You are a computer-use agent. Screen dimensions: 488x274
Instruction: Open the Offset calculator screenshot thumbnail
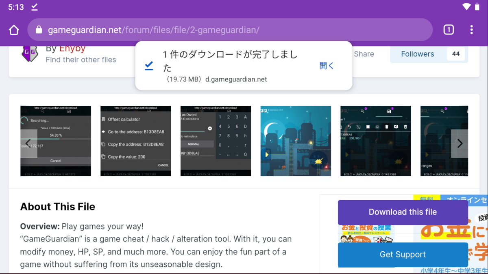point(136,141)
